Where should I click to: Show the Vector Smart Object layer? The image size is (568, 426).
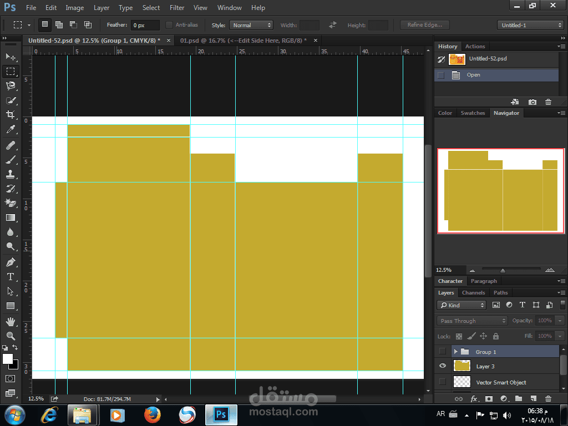[442, 382]
